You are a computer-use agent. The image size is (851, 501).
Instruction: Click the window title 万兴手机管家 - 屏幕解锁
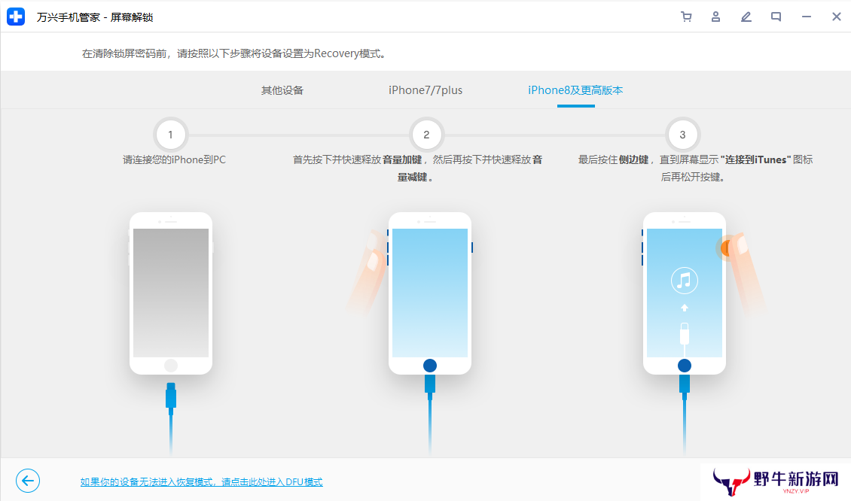(x=95, y=17)
